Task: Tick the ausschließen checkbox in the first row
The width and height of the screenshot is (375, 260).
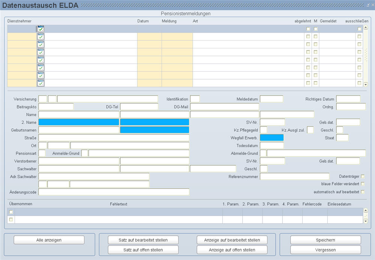Action: [x=359, y=29]
